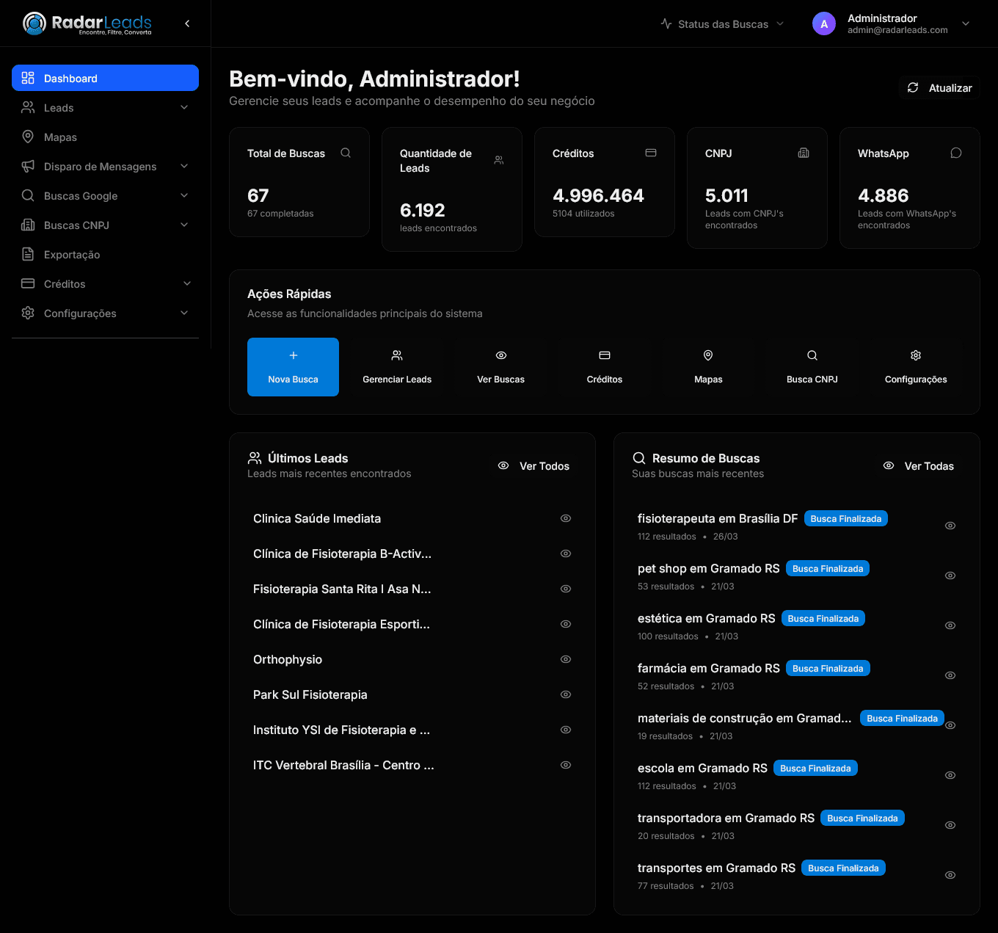Viewport: 998px width, 933px height.
Task: Open search materiais de construção em Gramad...
Action: tap(744, 718)
